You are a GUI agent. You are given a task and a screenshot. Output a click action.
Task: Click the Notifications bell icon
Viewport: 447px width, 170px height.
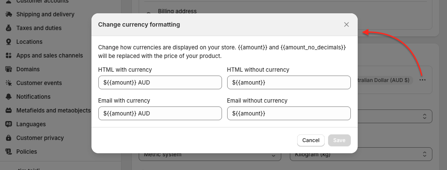point(9,97)
